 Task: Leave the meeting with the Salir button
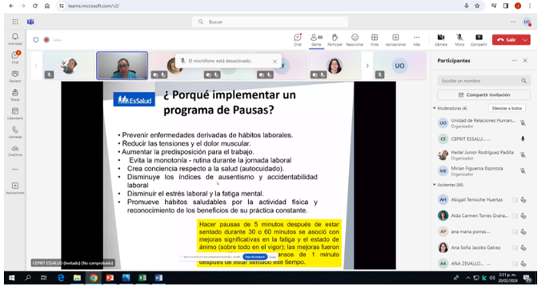click(x=506, y=40)
